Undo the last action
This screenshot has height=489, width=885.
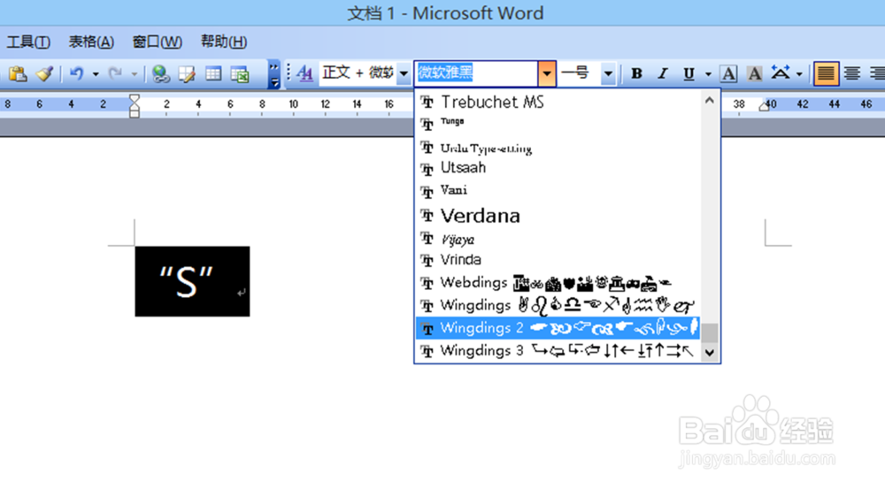(77, 74)
